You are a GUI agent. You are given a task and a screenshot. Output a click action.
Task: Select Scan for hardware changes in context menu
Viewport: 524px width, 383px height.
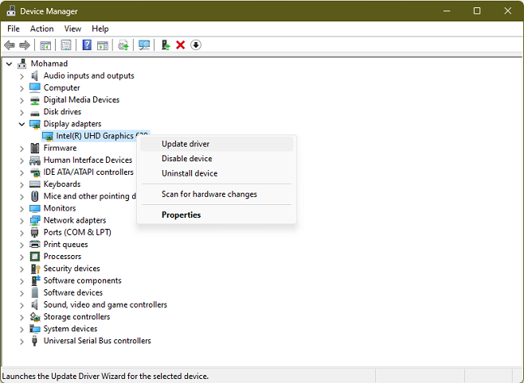[217, 195]
